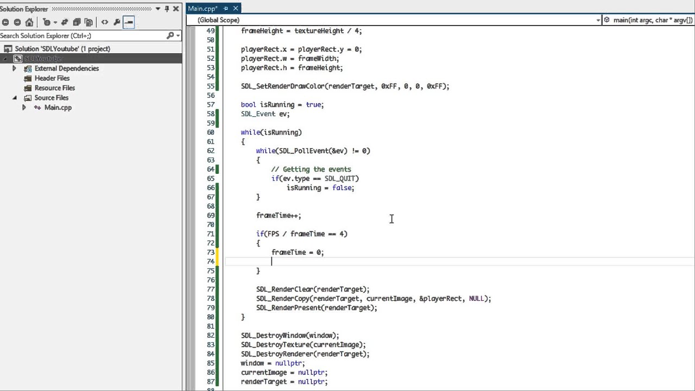Screen dimensions: 695x391
Task: Click on 'frameTime++;' line
Action: pyautogui.click(x=279, y=216)
